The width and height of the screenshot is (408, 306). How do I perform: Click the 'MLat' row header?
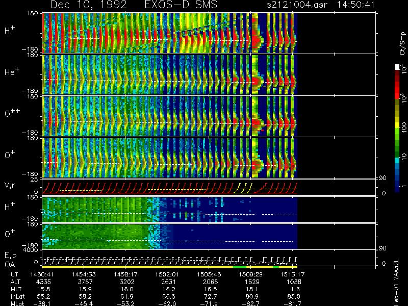click(17, 303)
